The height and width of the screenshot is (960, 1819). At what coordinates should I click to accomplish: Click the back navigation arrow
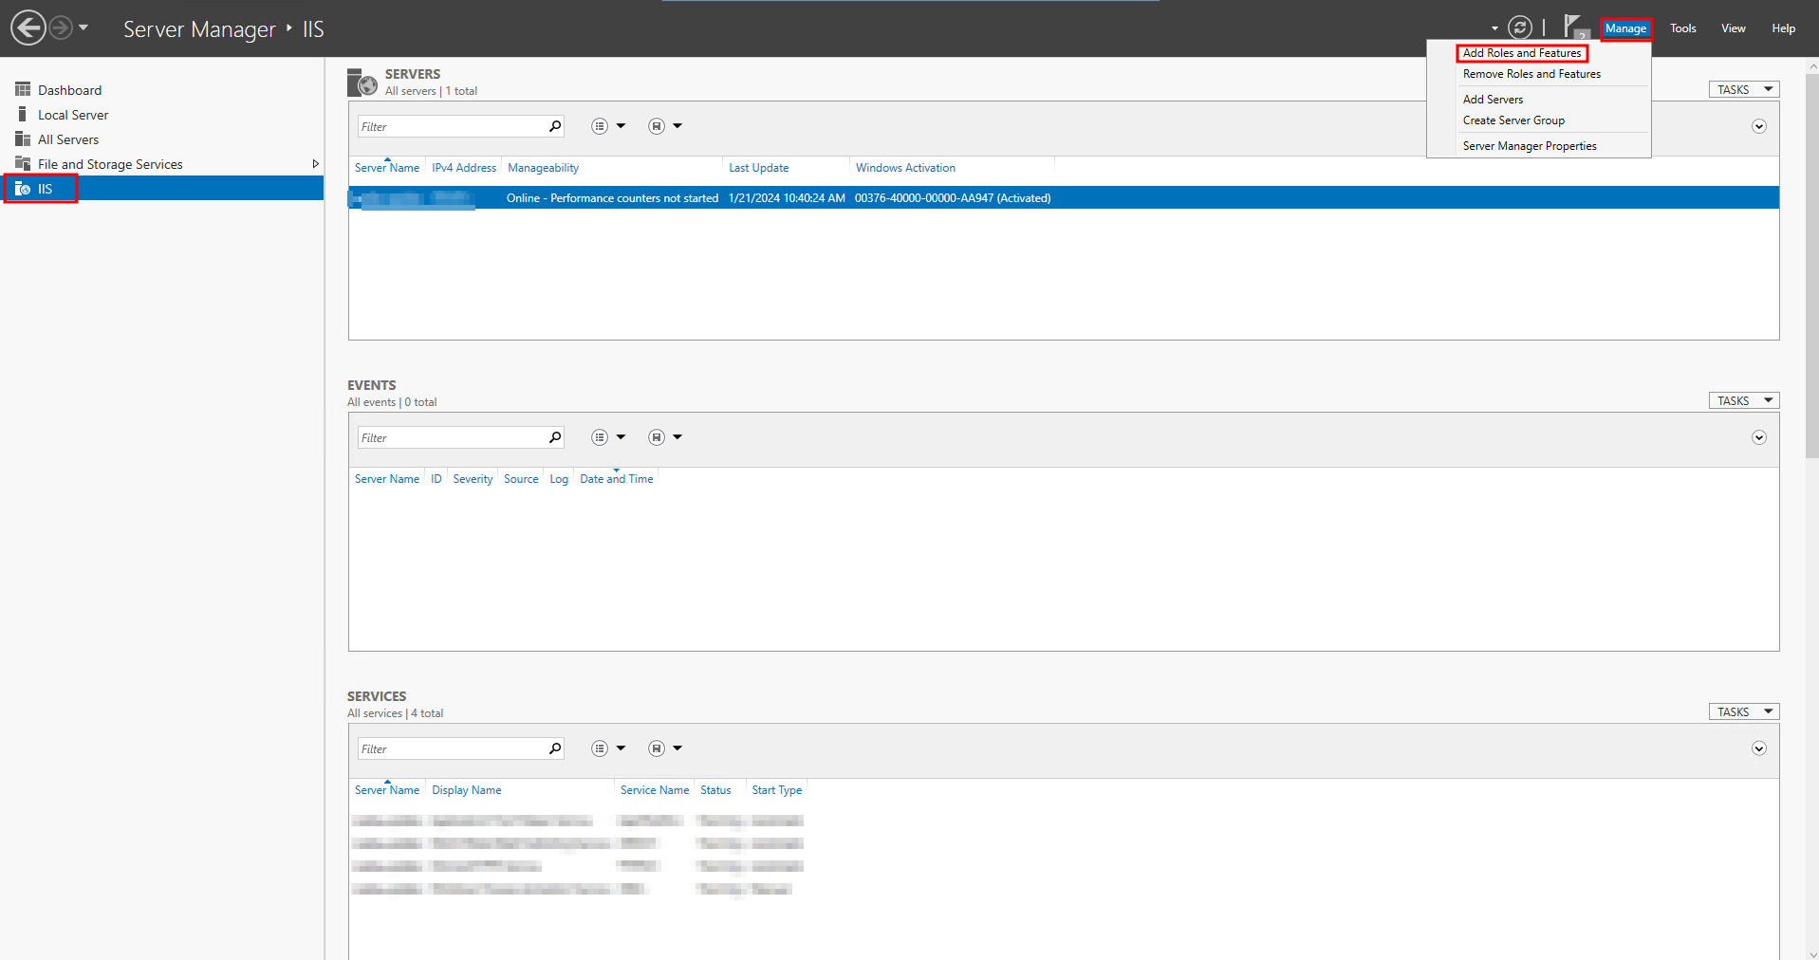pyautogui.click(x=28, y=28)
